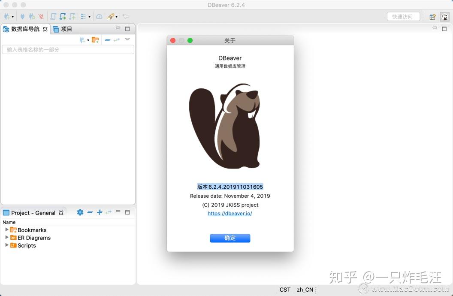Click the gear settings icon in Project panel

pos(80,212)
